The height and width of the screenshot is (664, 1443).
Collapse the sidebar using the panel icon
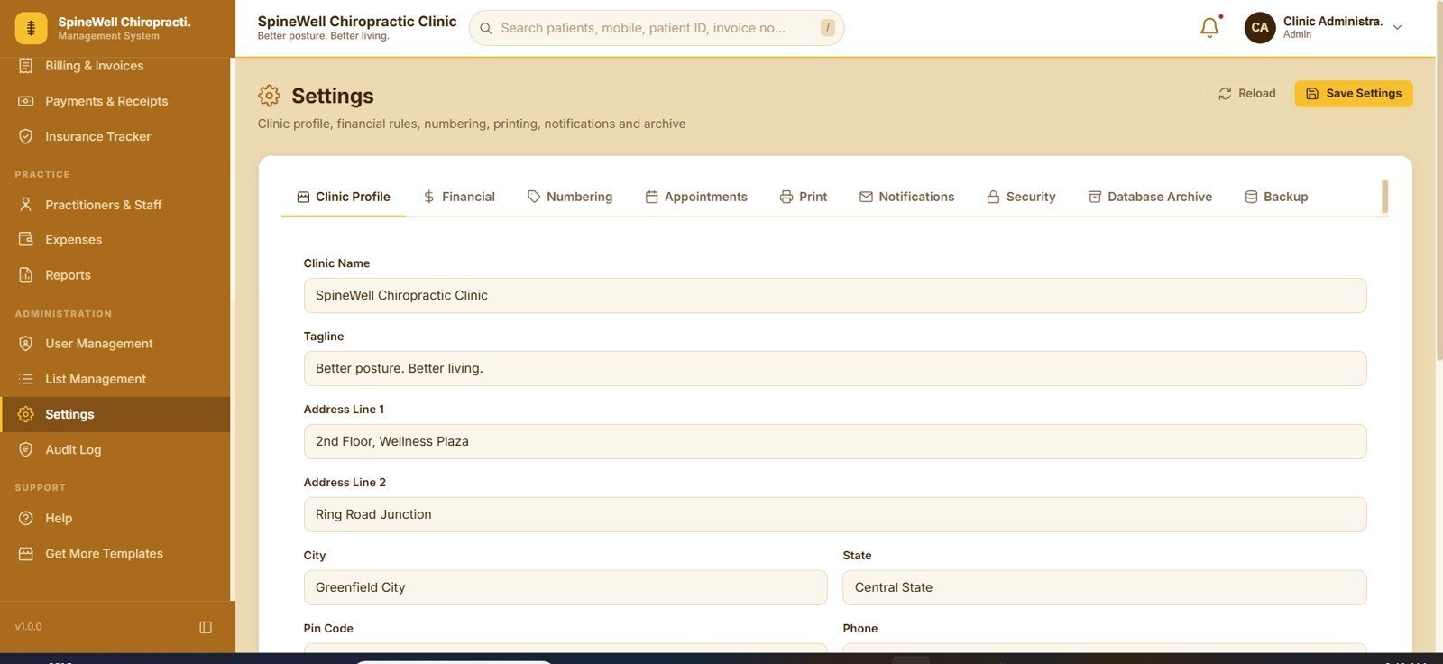(206, 627)
